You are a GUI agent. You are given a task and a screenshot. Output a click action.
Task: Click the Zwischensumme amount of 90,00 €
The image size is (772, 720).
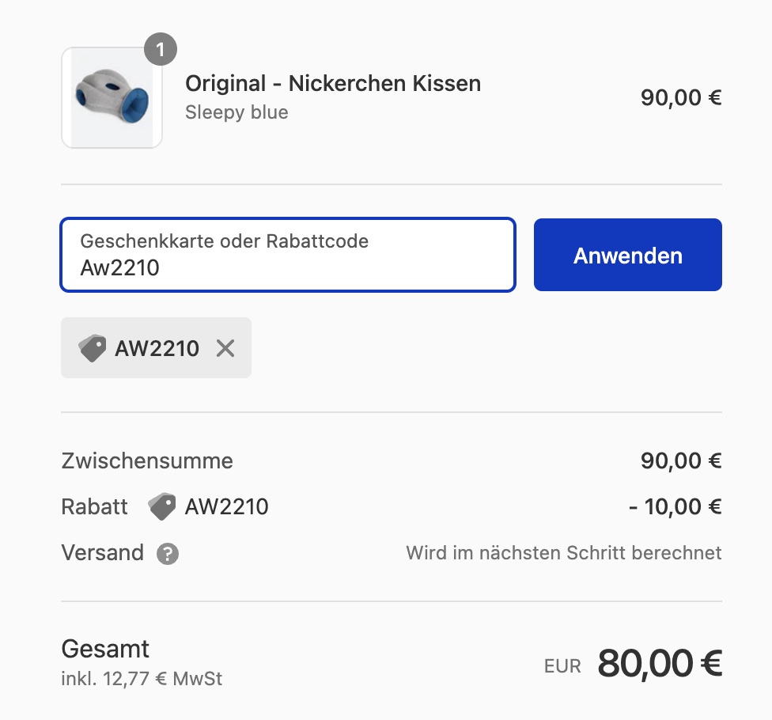click(681, 460)
